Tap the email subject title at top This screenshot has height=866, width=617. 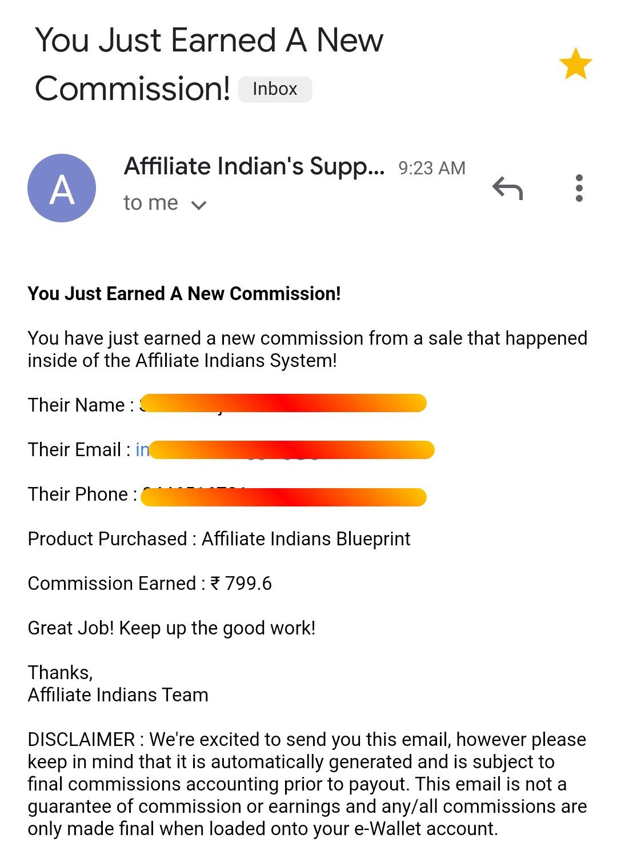pos(209,64)
